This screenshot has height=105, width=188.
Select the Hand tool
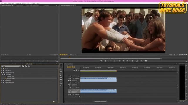[61, 84]
